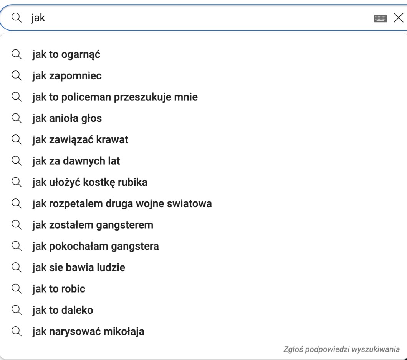The image size is (407, 360).
Task: Pick the "jak anioła głos" suggestion
Action: pyautogui.click(x=67, y=118)
